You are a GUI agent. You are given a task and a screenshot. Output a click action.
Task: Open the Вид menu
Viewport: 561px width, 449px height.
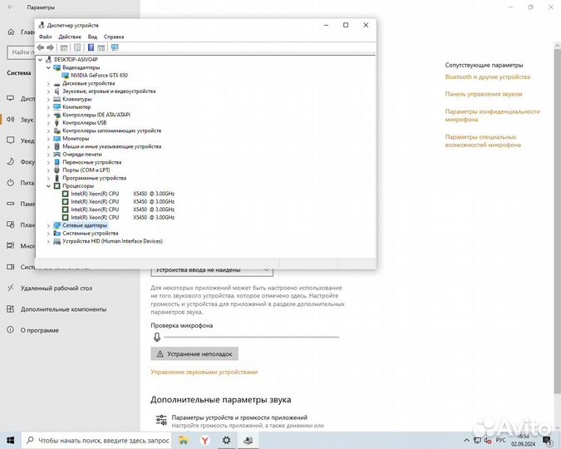coord(92,37)
